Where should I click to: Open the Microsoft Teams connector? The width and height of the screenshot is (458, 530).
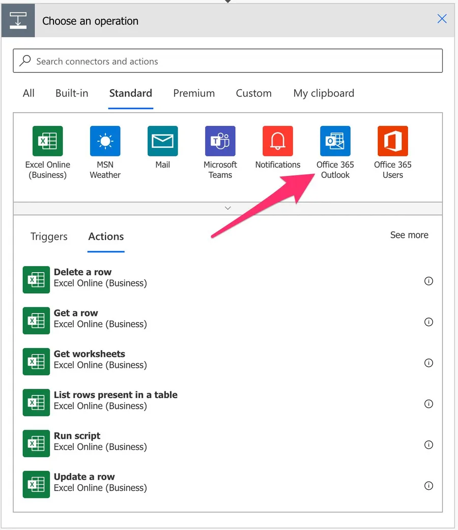click(220, 141)
